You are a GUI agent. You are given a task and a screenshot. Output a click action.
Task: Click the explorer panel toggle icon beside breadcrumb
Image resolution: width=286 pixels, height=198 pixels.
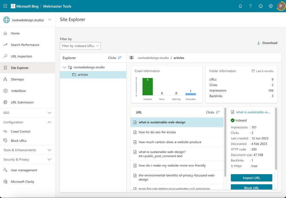pos(131,58)
